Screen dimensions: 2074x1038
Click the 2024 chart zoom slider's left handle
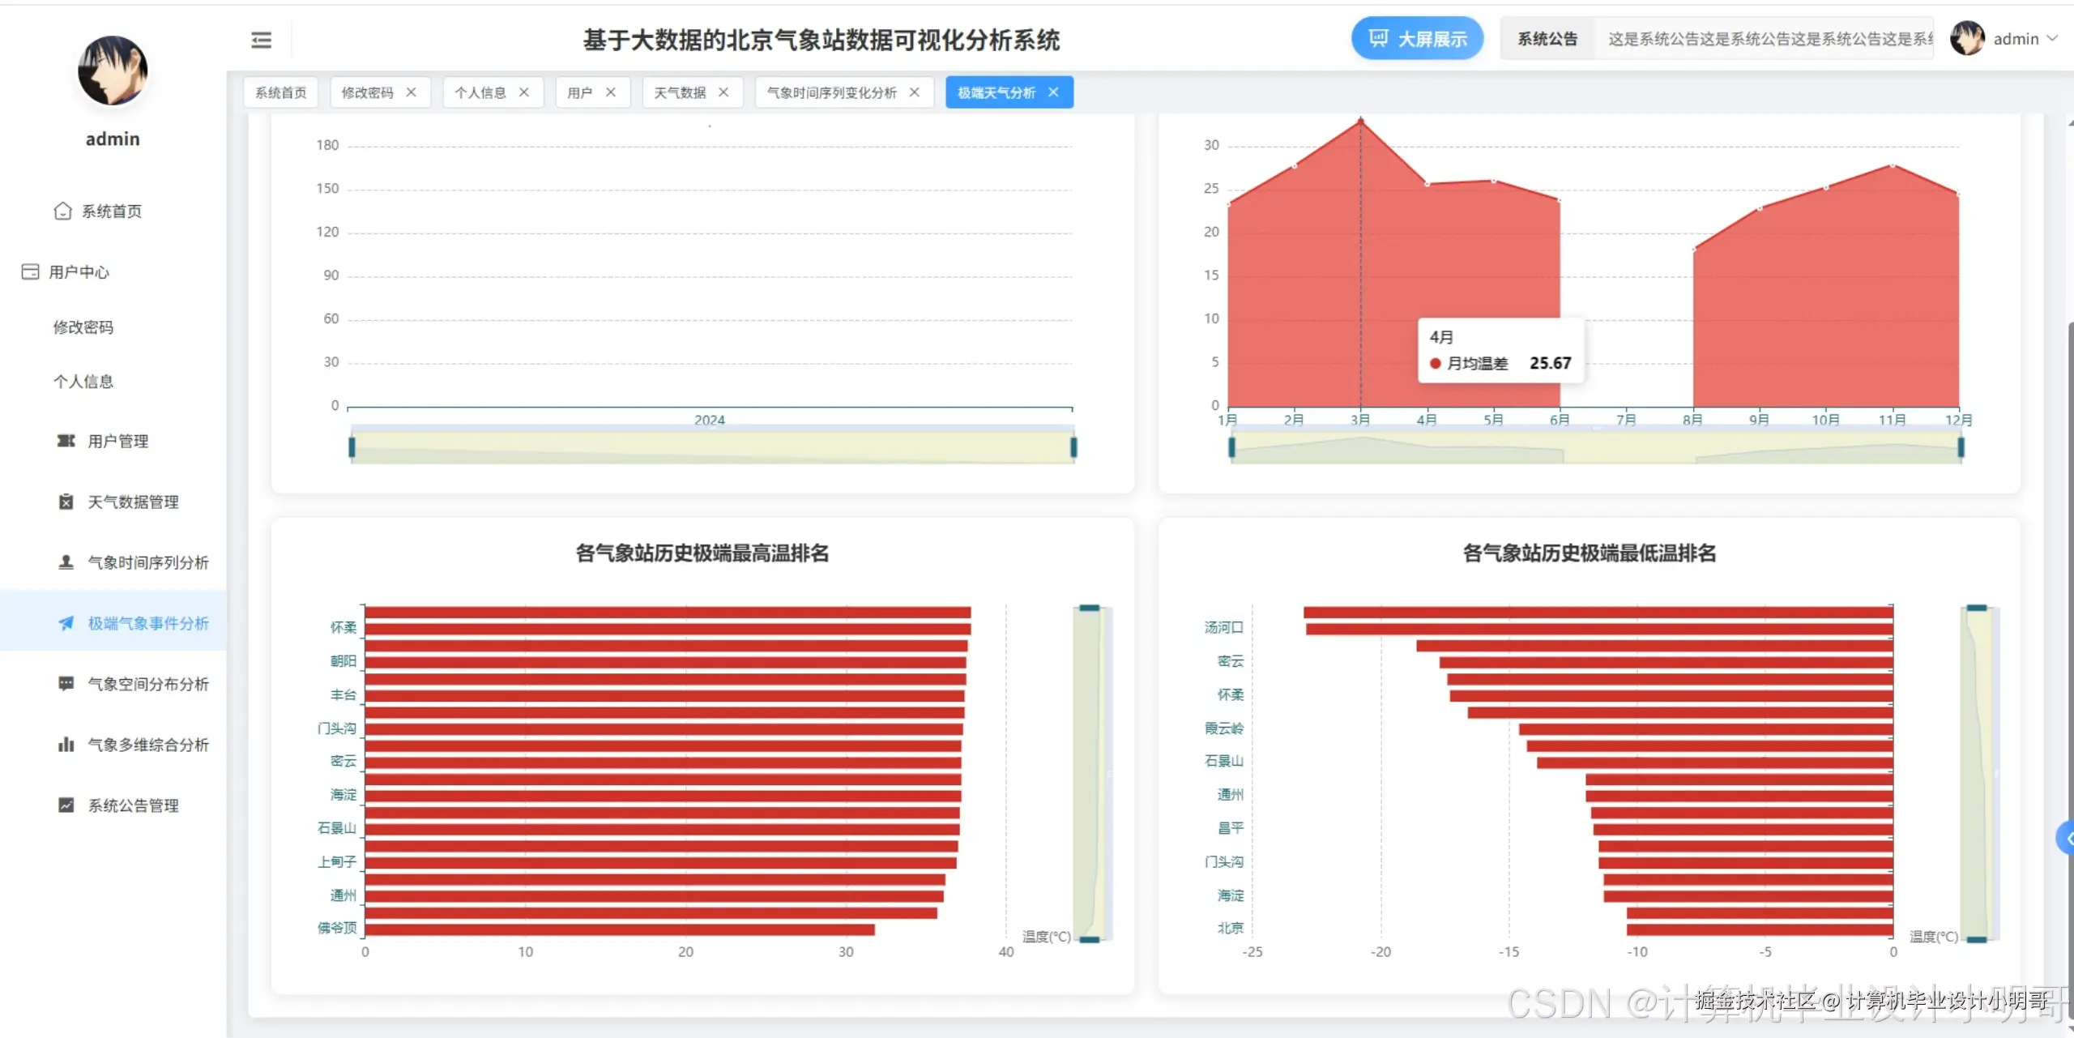[352, 447]
